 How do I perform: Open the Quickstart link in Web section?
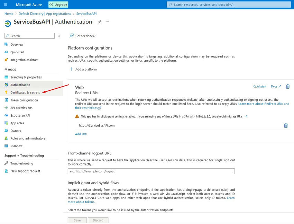260,87
